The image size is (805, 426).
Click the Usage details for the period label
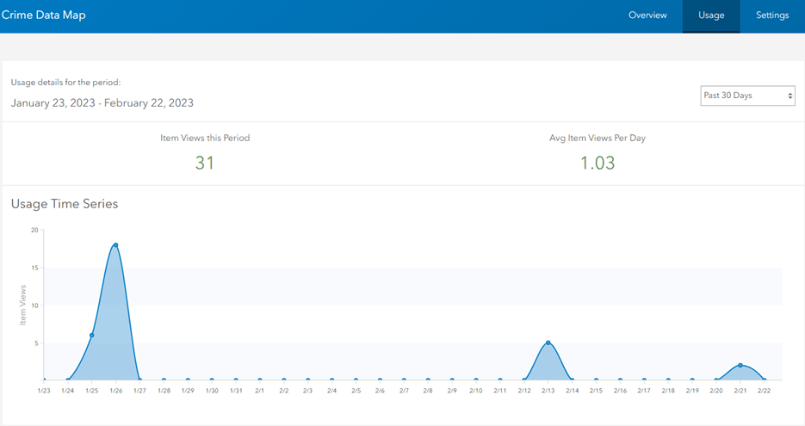[65, 82]
